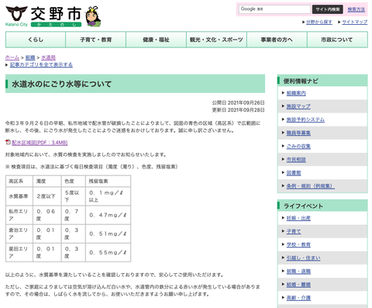Open the 職員等募集 sidebar link

[x=298, y=133]
